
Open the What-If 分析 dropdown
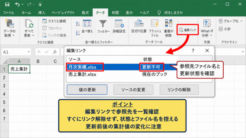(207, 28)
